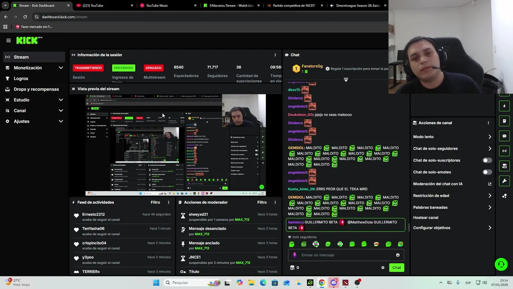Click the expand arrows at top of chat
Viewport: 513px width, 289px height.
click(346, 79)
